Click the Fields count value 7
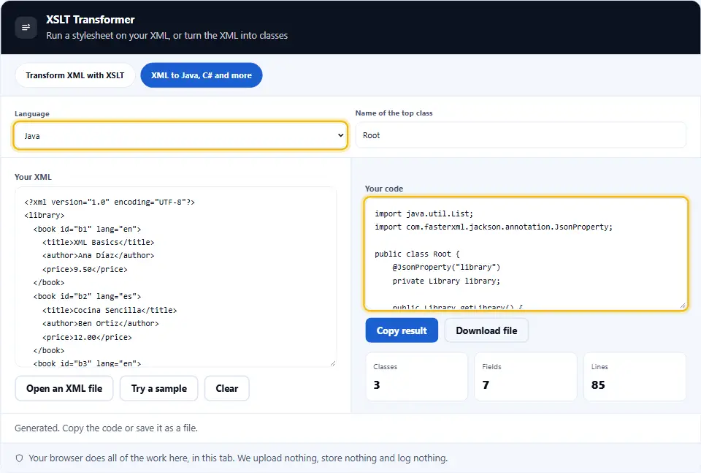 pos(486,385)
